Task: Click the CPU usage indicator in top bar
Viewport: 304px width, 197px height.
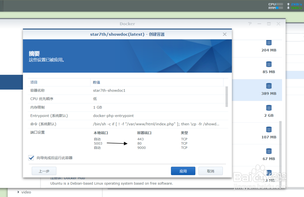Action: click(275, 4)
